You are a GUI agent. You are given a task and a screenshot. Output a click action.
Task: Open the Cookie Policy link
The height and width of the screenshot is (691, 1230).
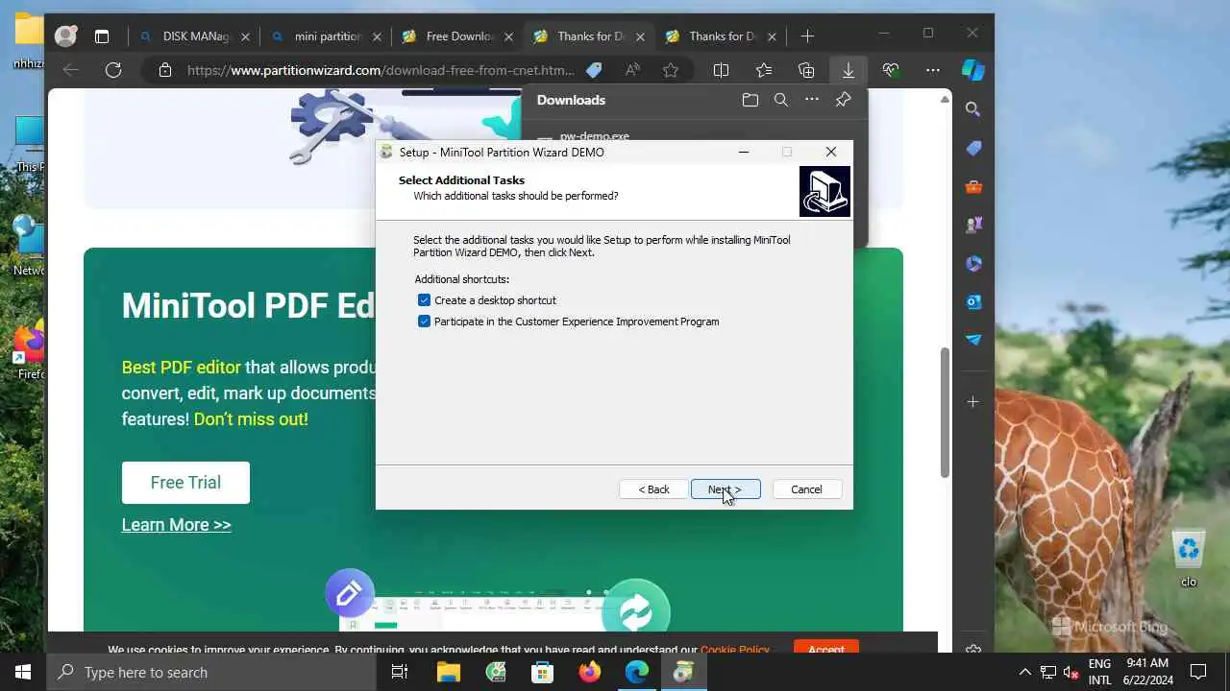[735, 650]
